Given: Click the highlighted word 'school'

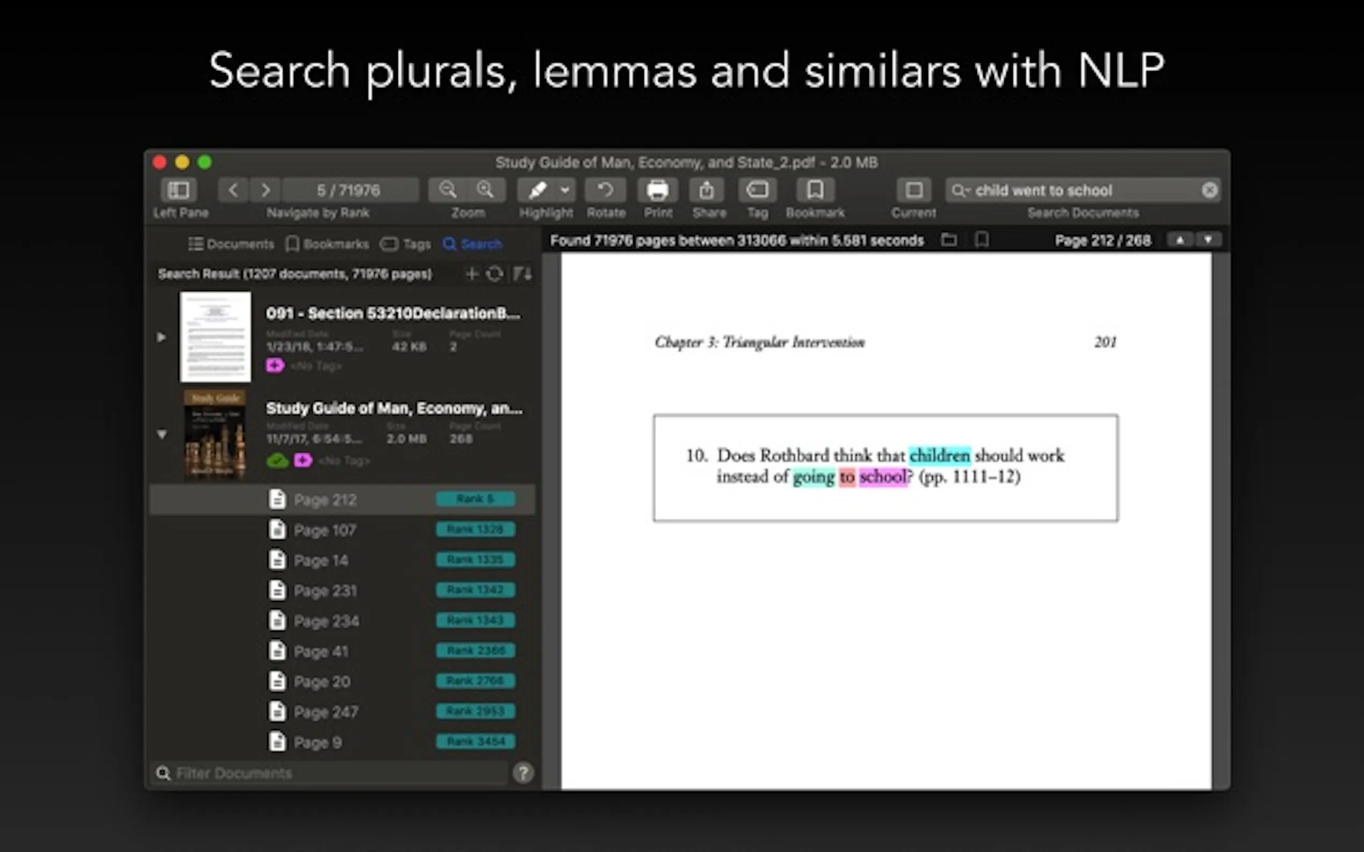Looking at the screenshot, I should [x=883, y=478].
